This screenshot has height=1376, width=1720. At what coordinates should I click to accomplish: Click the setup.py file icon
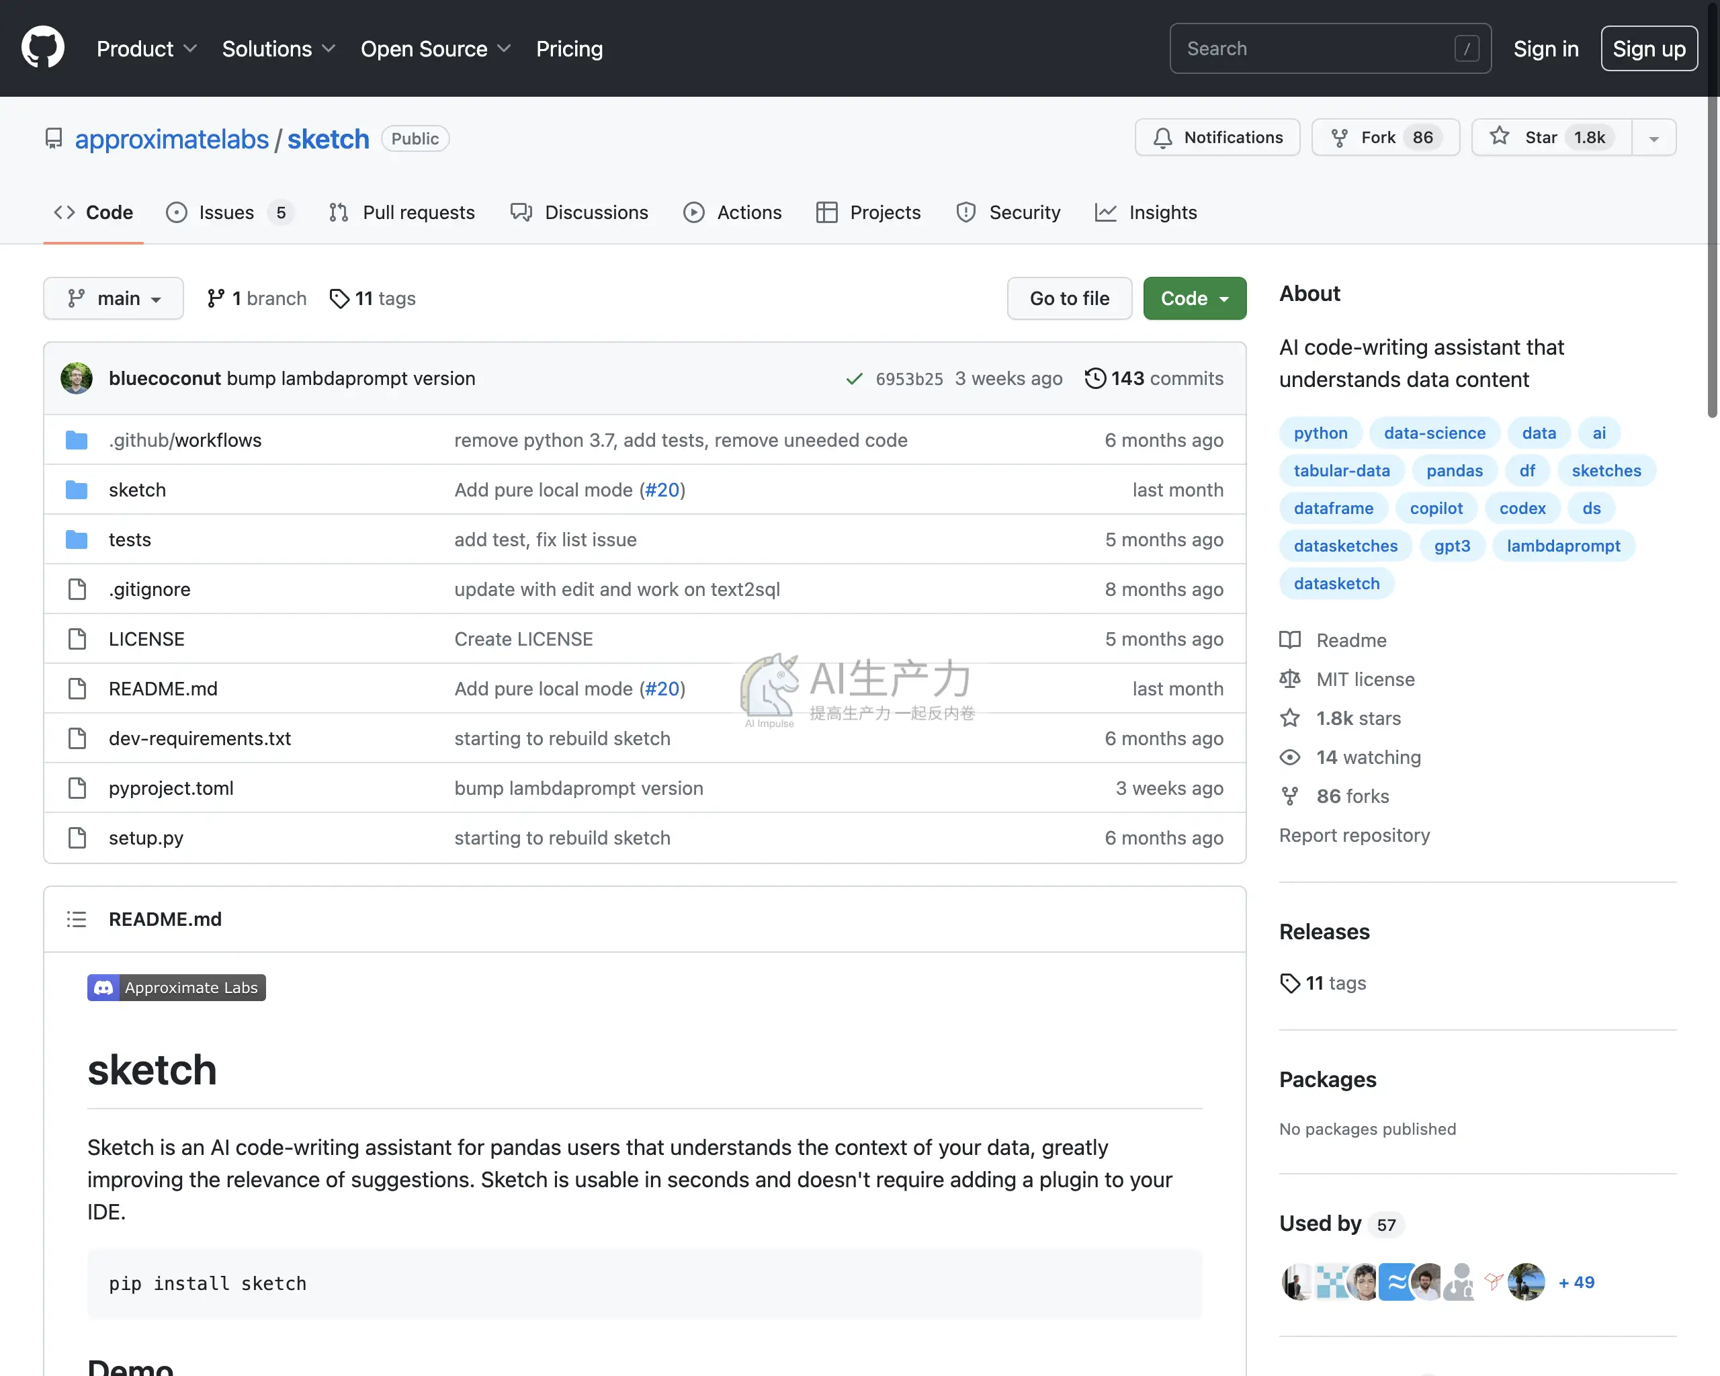tap(77, 838)
